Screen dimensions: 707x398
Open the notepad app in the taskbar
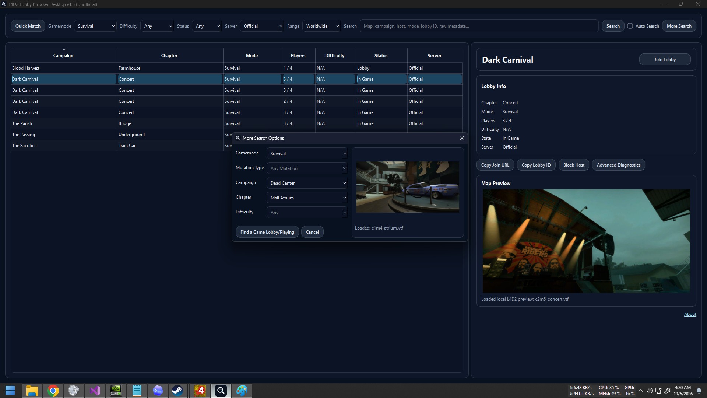click(x=137, y=391)
